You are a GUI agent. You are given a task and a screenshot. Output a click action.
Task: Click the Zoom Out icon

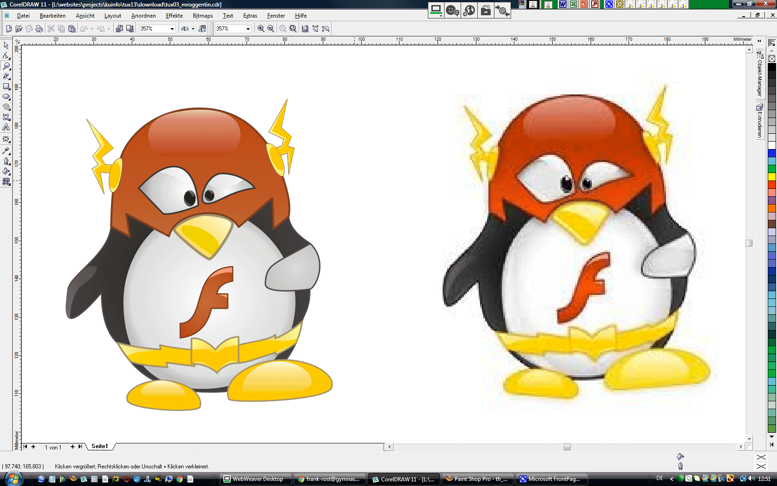(271, 29)
